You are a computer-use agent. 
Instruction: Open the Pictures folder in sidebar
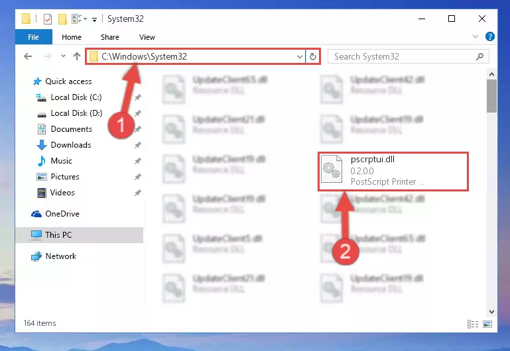(65, 177)
